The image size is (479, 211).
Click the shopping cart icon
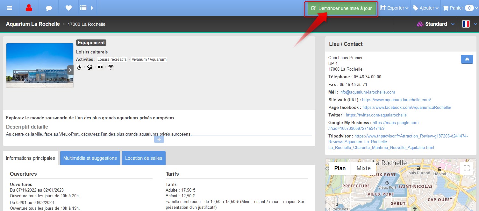[446, 8]
